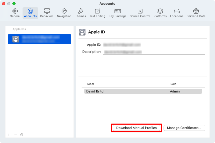The width and height of the screenshot is (215, 143).
Task: Open the Behaviors preferences pane
Action: (47, 13)
